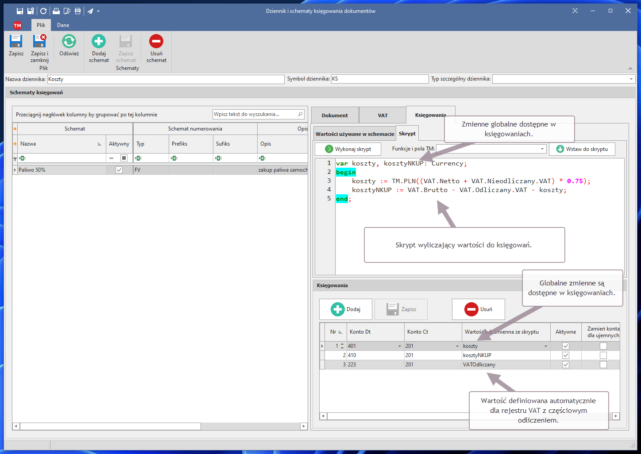Viewport: 641px width, 454px height.
Task: Click the print icon in title bar
Action: click(x=56, y=11)
